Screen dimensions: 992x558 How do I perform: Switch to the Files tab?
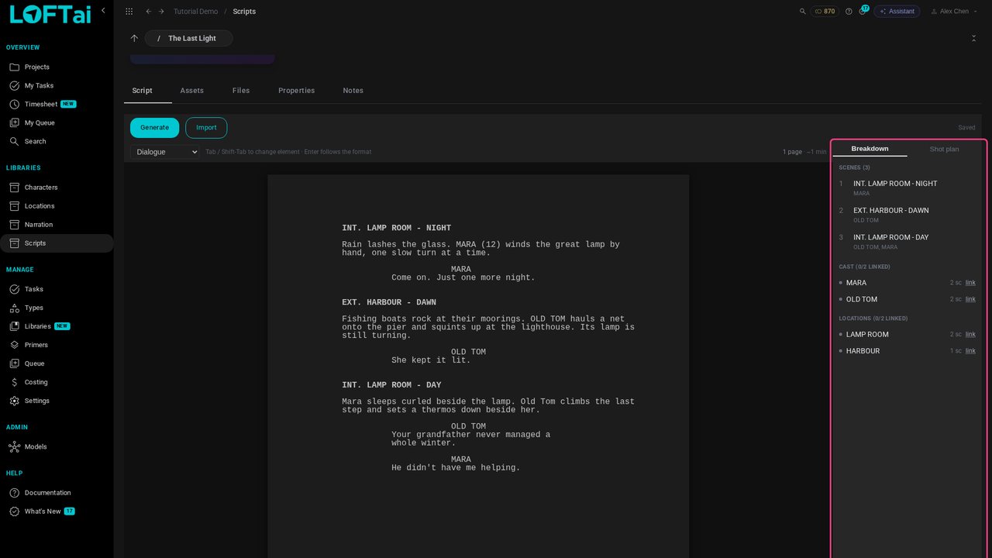pos(241,91)
